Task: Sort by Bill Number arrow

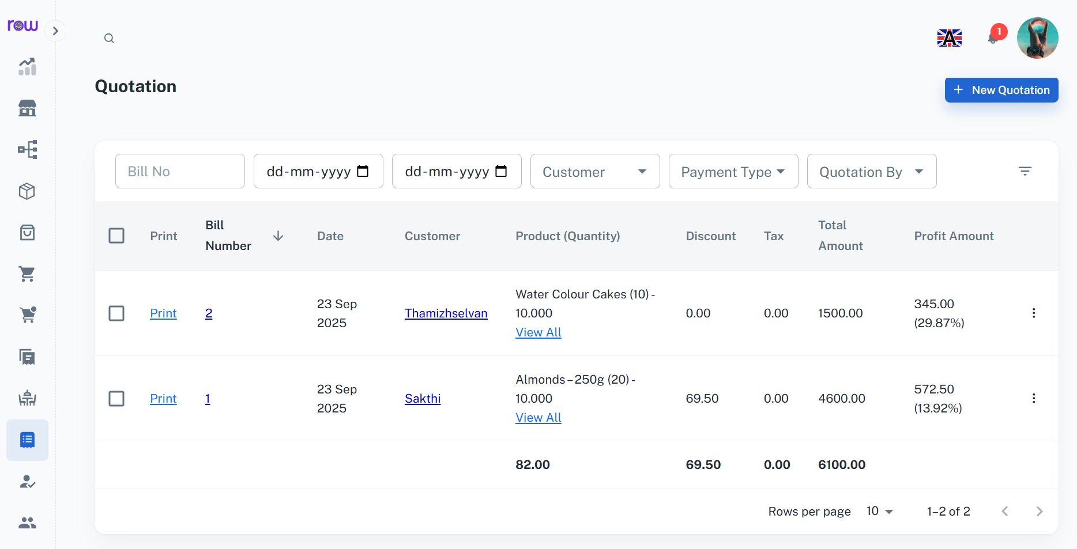Action: [278, 236]
